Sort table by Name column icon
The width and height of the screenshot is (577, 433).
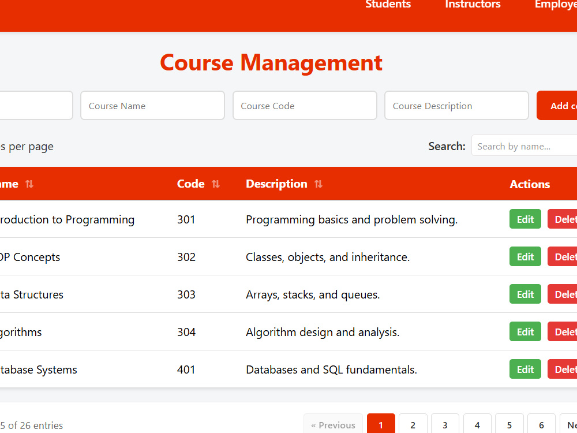pos(29,184)
